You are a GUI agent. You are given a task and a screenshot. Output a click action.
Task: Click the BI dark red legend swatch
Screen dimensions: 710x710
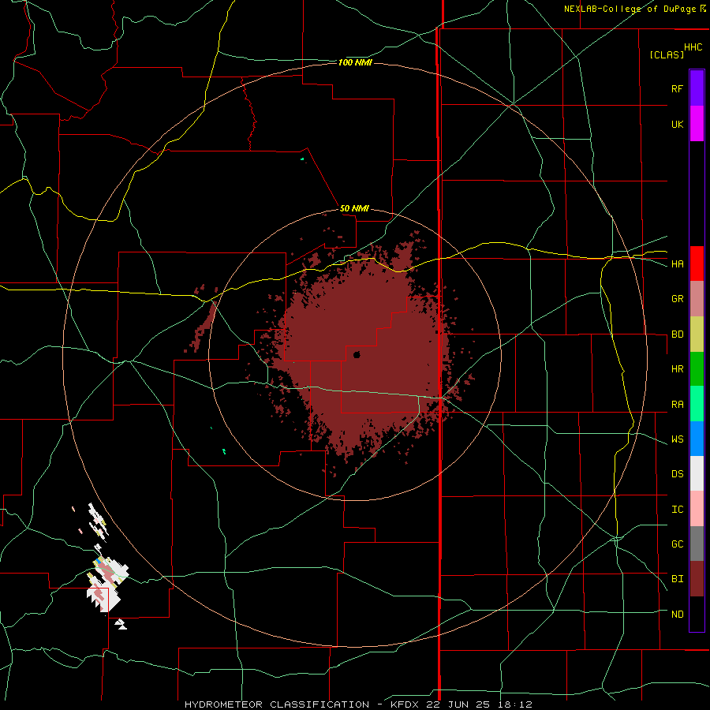pyautogui.click(x=697, y=579)
